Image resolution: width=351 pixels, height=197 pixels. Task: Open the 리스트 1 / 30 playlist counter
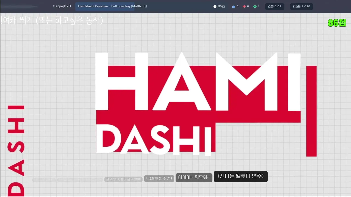(x=301, y=6)
